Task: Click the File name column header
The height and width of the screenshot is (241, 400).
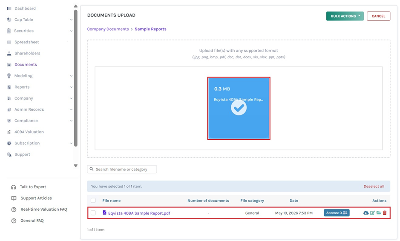Action: (x=112, y=201)
